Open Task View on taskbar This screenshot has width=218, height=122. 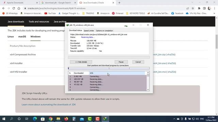click(27, 119)
